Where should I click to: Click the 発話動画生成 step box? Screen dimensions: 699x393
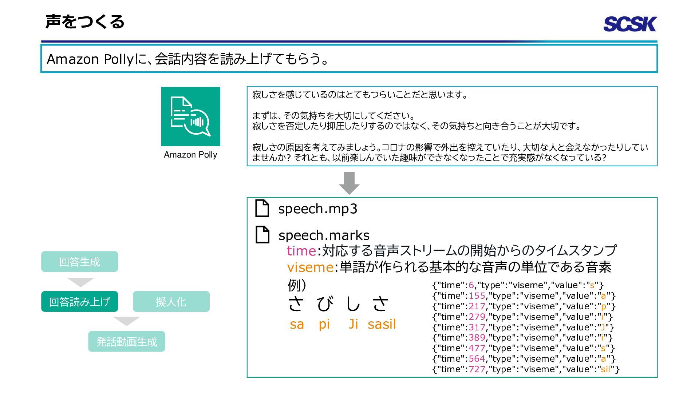tap(126, 342)
